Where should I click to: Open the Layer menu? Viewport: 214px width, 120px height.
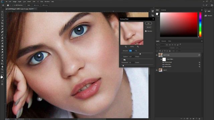click(x=19, y=1)
